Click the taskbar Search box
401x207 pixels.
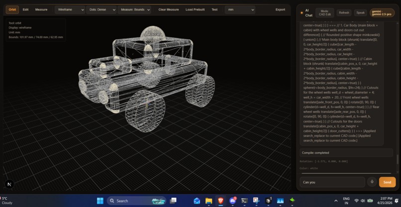136,201
